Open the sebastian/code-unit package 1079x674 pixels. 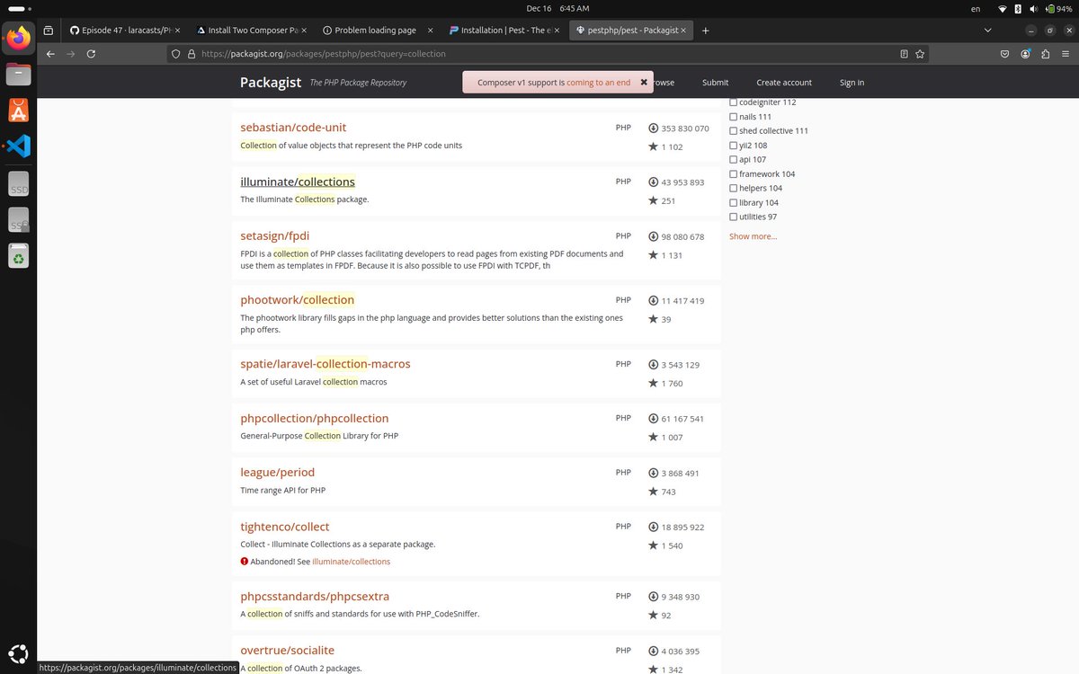pyautogui.click(x=293, y=128)
